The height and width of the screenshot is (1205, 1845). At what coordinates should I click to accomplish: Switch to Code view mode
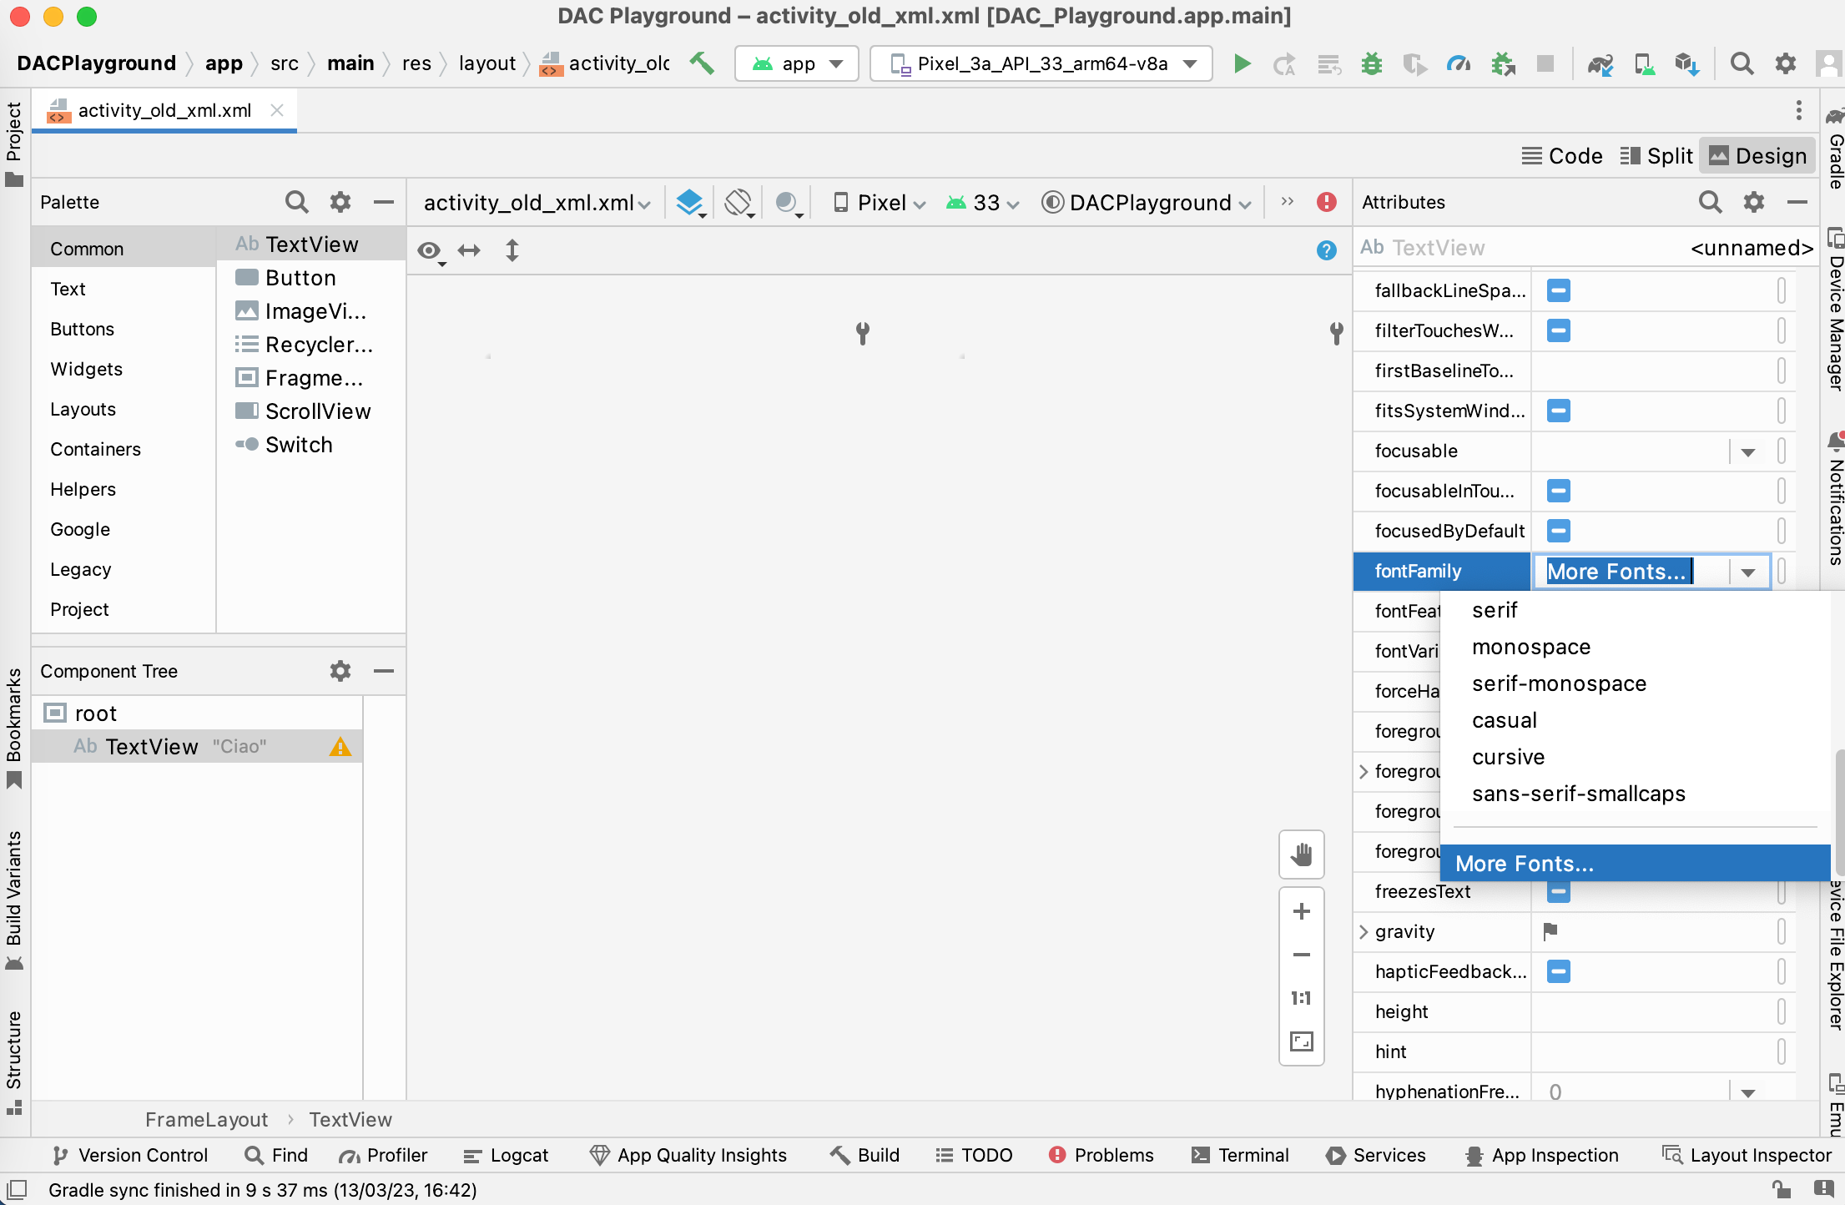[1564, 154]
